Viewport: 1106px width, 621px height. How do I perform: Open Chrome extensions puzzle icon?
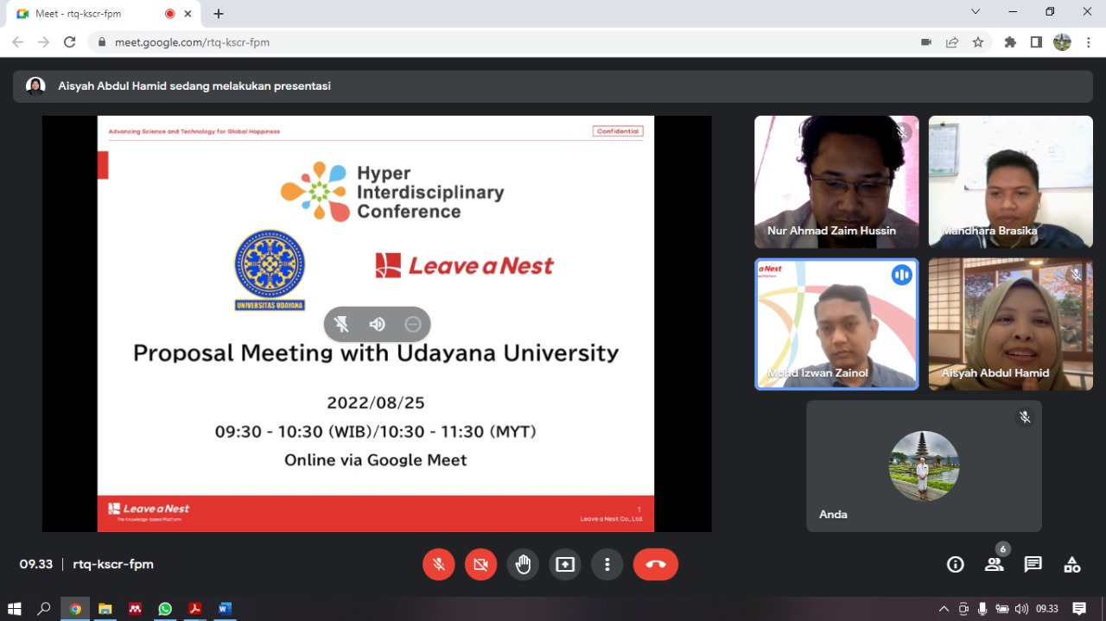(1010, 41)
